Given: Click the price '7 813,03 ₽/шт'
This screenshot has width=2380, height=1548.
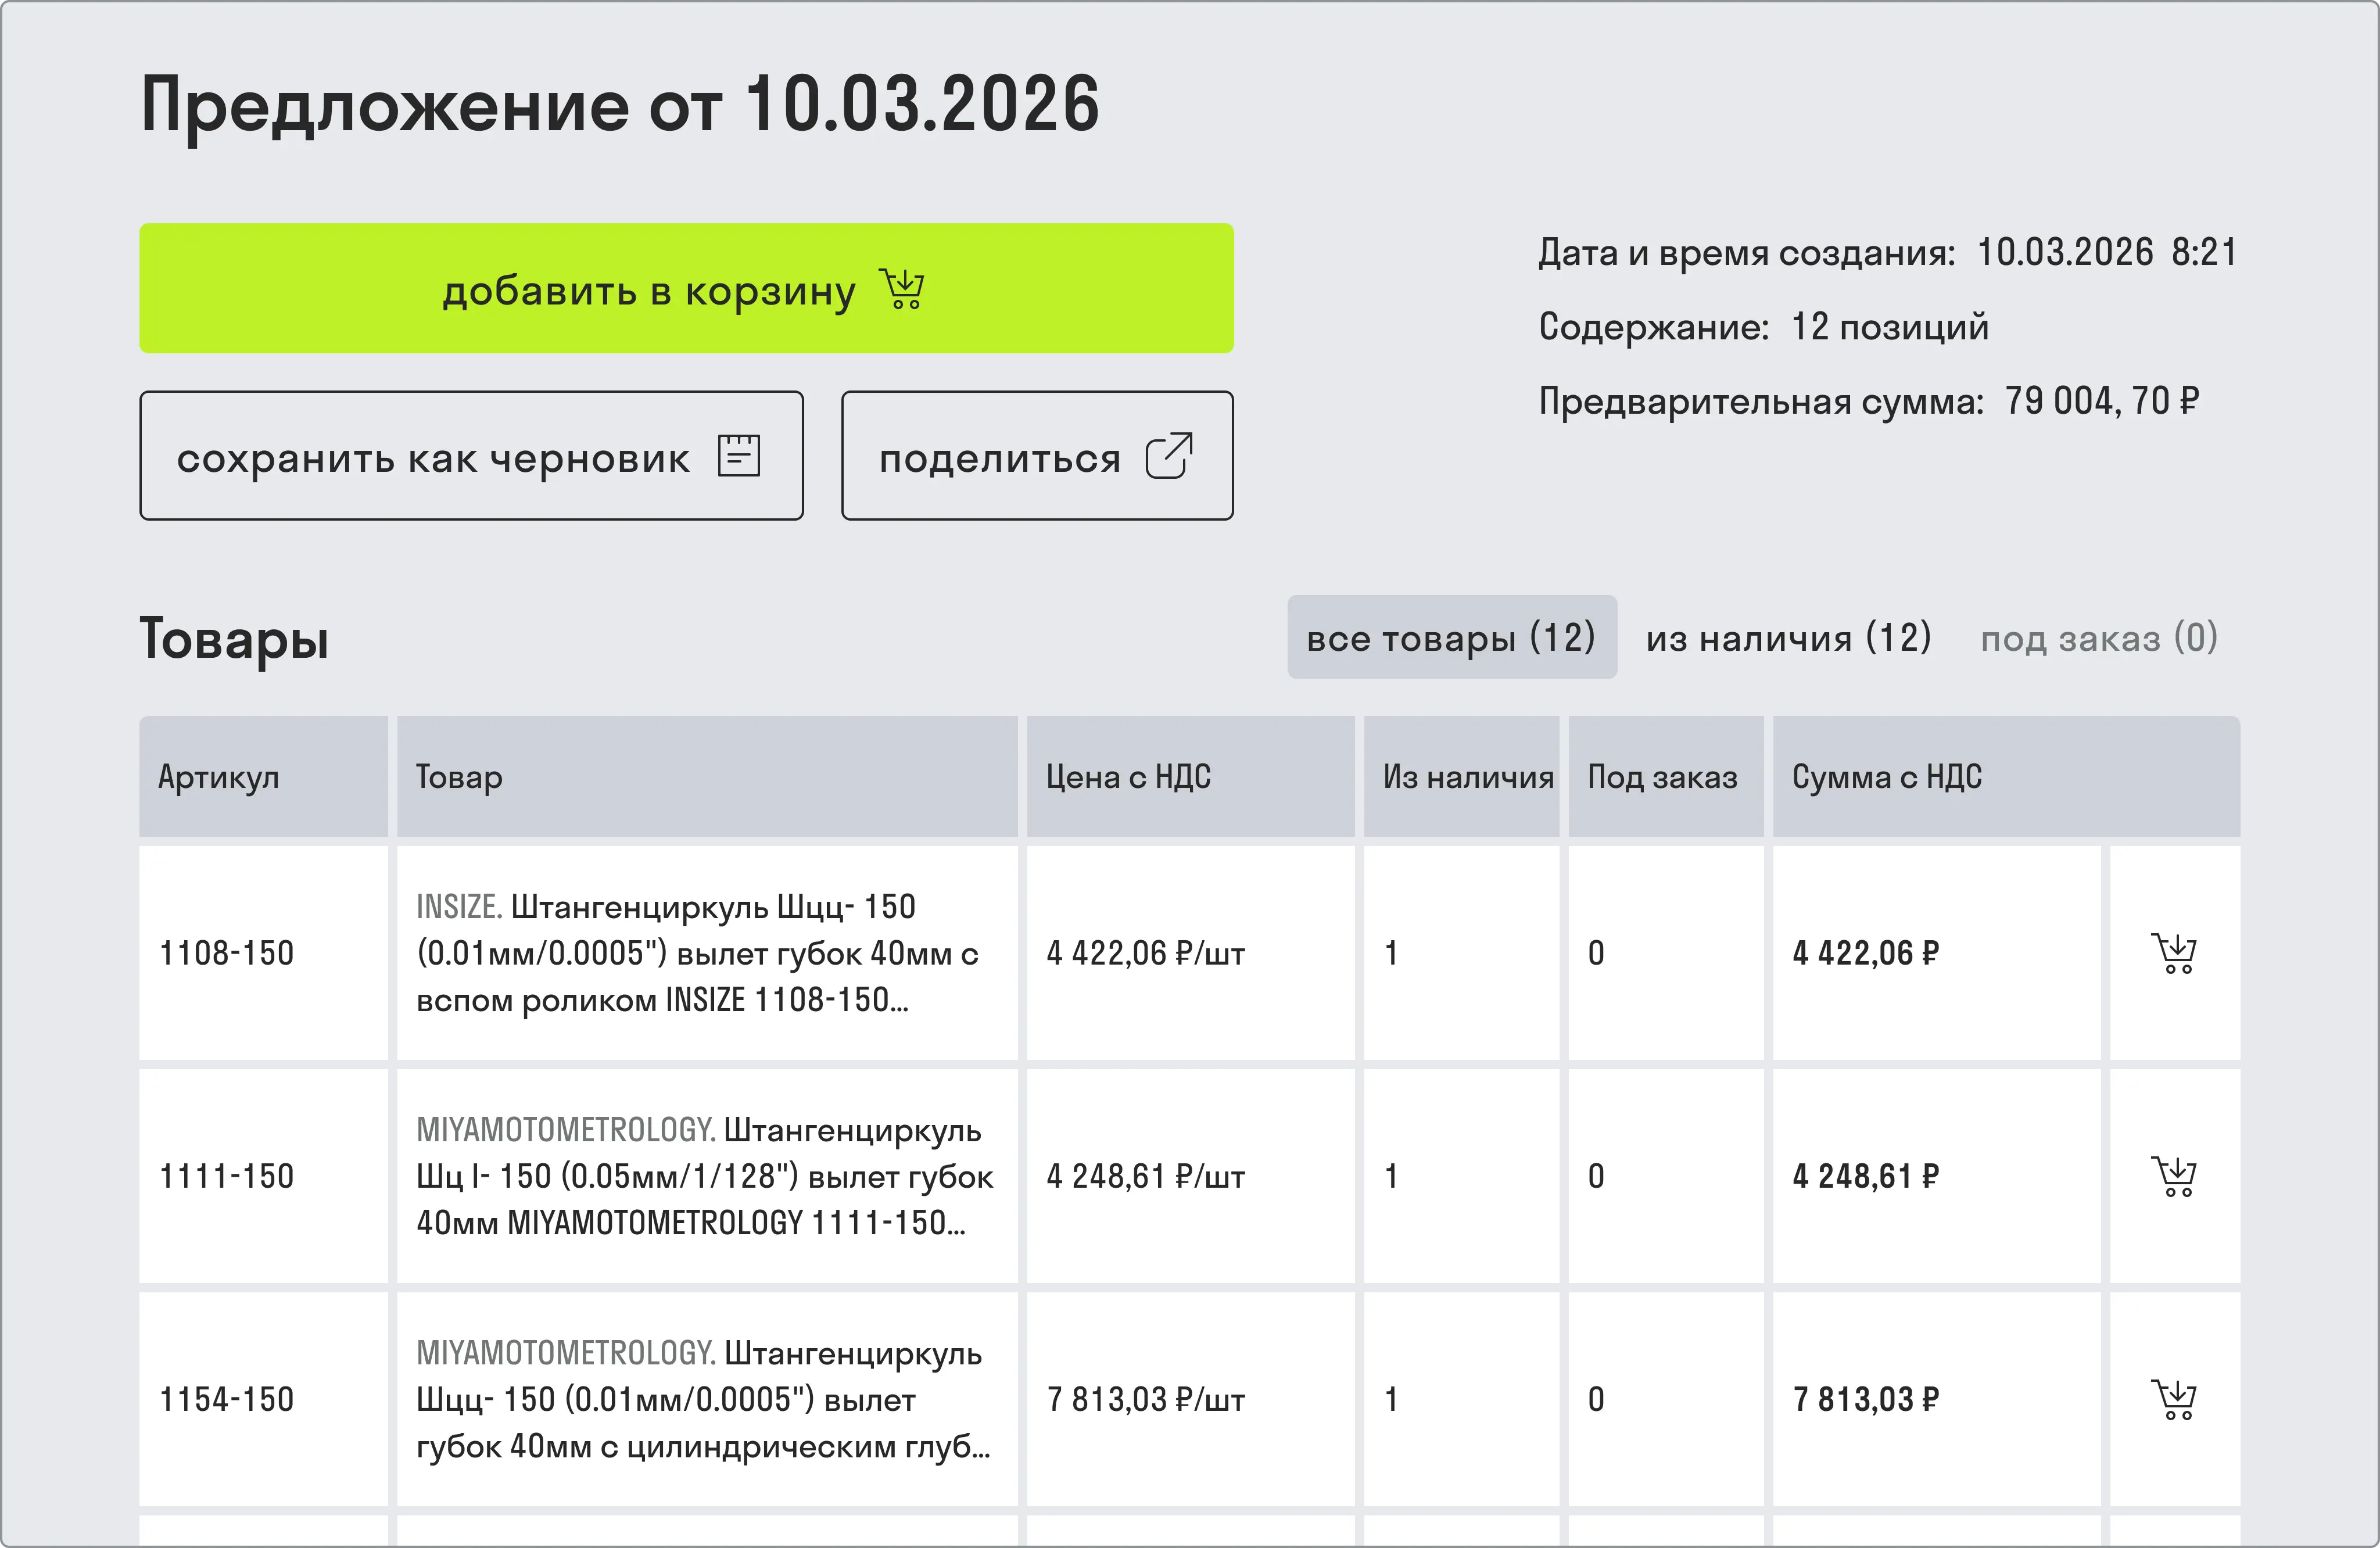Looking at the screenshot, I should 1145,1399.
